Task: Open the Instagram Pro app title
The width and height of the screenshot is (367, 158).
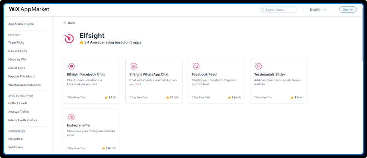Action: coord(78,125)
